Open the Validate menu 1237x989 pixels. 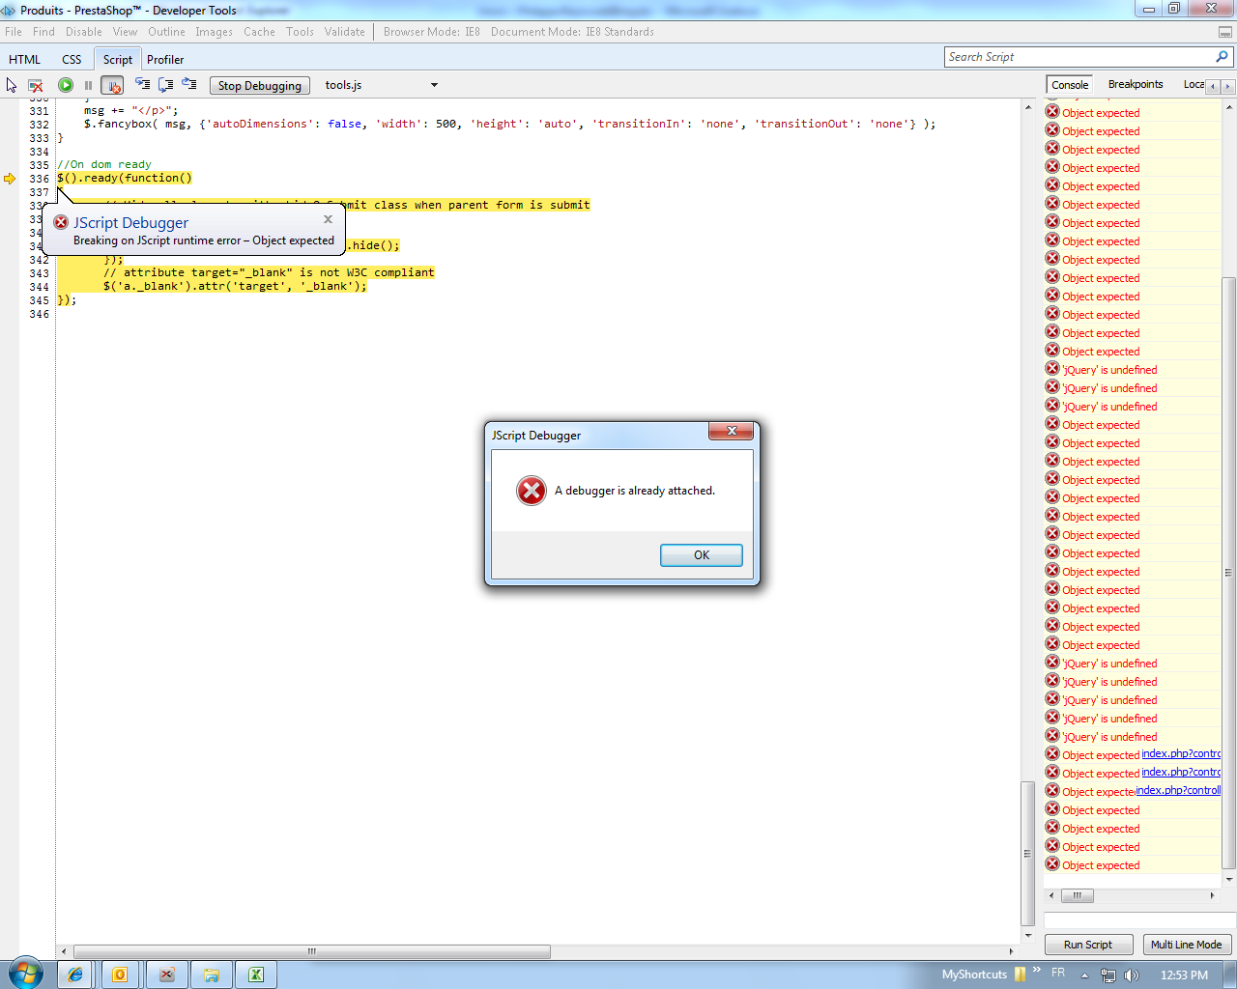tap(344, 32)
